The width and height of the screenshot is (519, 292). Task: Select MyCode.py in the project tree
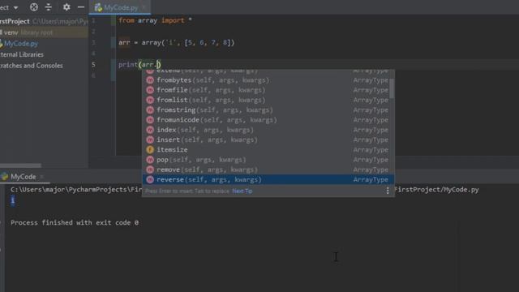(x=21, y=43)
